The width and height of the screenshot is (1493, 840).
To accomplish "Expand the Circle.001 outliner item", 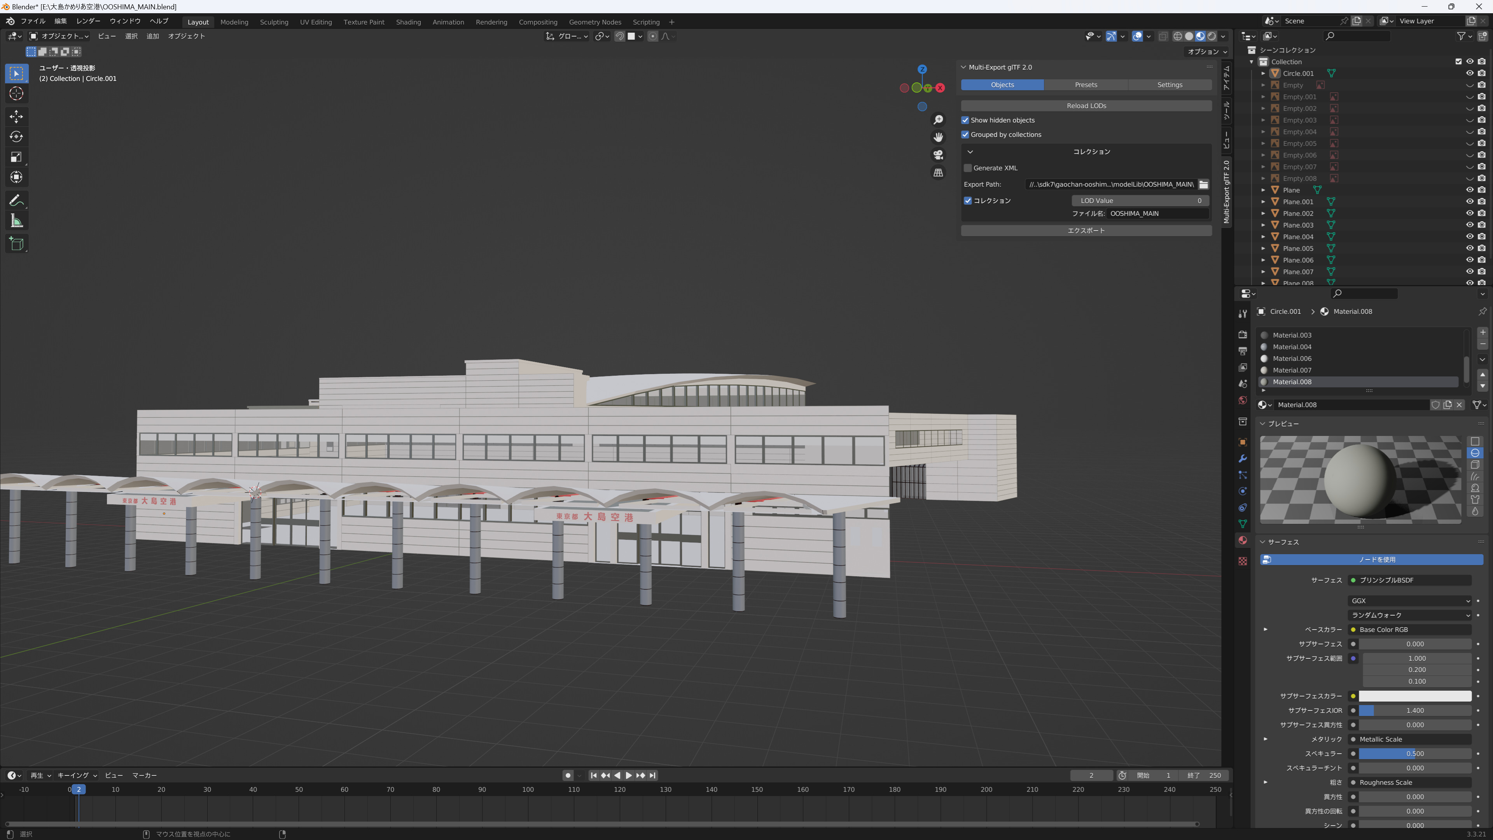I will point(1264,73).
